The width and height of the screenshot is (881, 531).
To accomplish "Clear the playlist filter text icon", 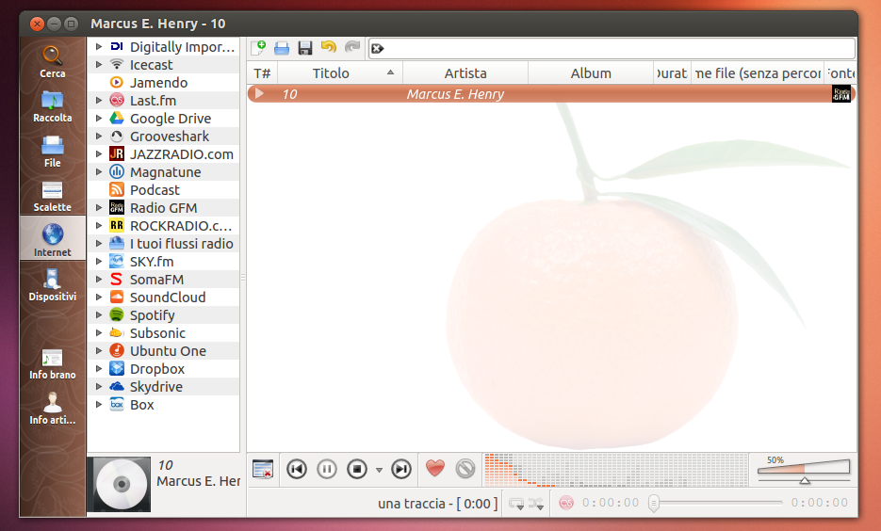I will (378, 49).
